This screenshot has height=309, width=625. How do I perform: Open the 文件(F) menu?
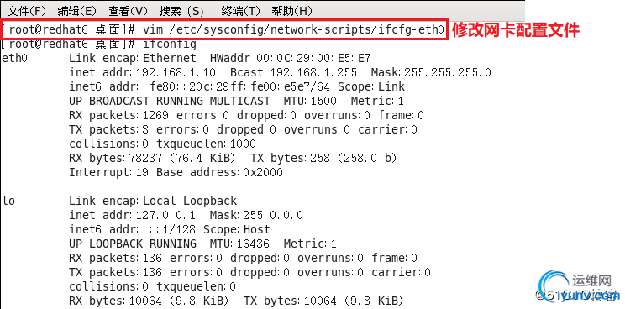point(27,11)
